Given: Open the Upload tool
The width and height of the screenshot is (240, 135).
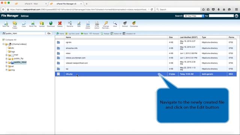Looking at the screenshot, I should click(42, 24).
